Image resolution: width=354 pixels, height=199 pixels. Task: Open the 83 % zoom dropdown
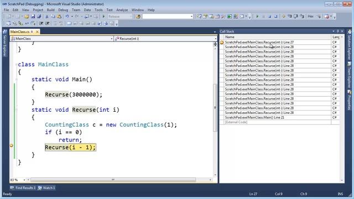(x=24, y=180)
